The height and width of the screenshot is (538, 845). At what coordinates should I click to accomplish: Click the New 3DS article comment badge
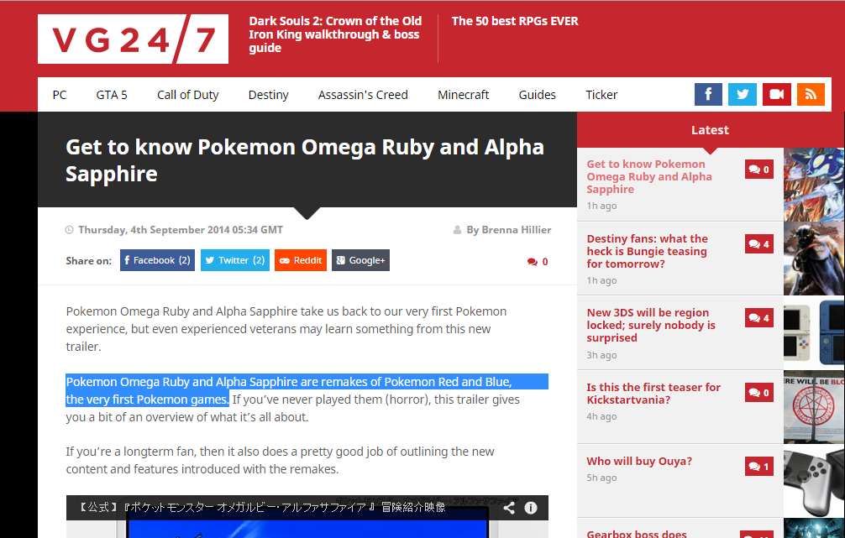coord(759,318)
